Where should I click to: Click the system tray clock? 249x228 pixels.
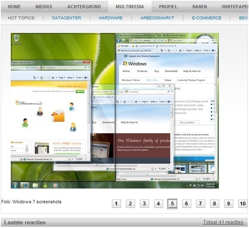pyautogui.click(x=210, y=185)
